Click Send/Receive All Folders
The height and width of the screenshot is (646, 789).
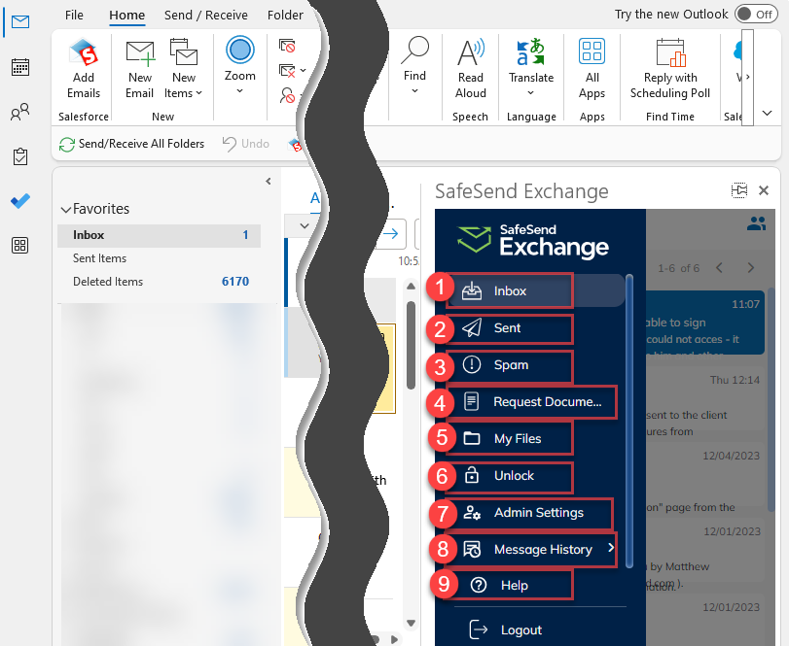coord(131,143)
